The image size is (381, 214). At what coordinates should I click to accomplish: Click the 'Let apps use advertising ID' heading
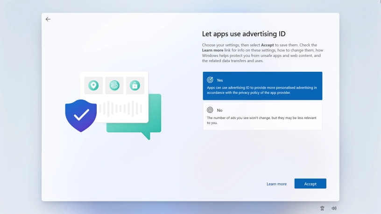(x=243, y=34)
